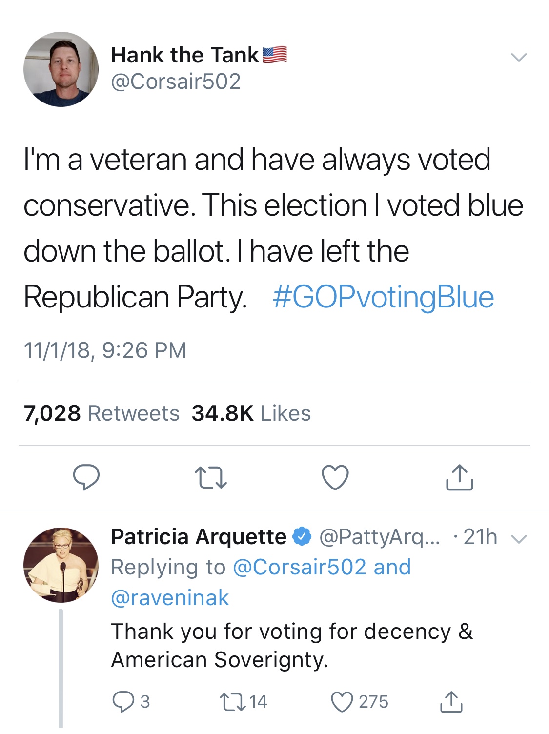Viewport: 549px width, 734px height.
Task: Tap the 11/1/18, 9:26 PM timestamp
Action: click(x=105, y=350)
